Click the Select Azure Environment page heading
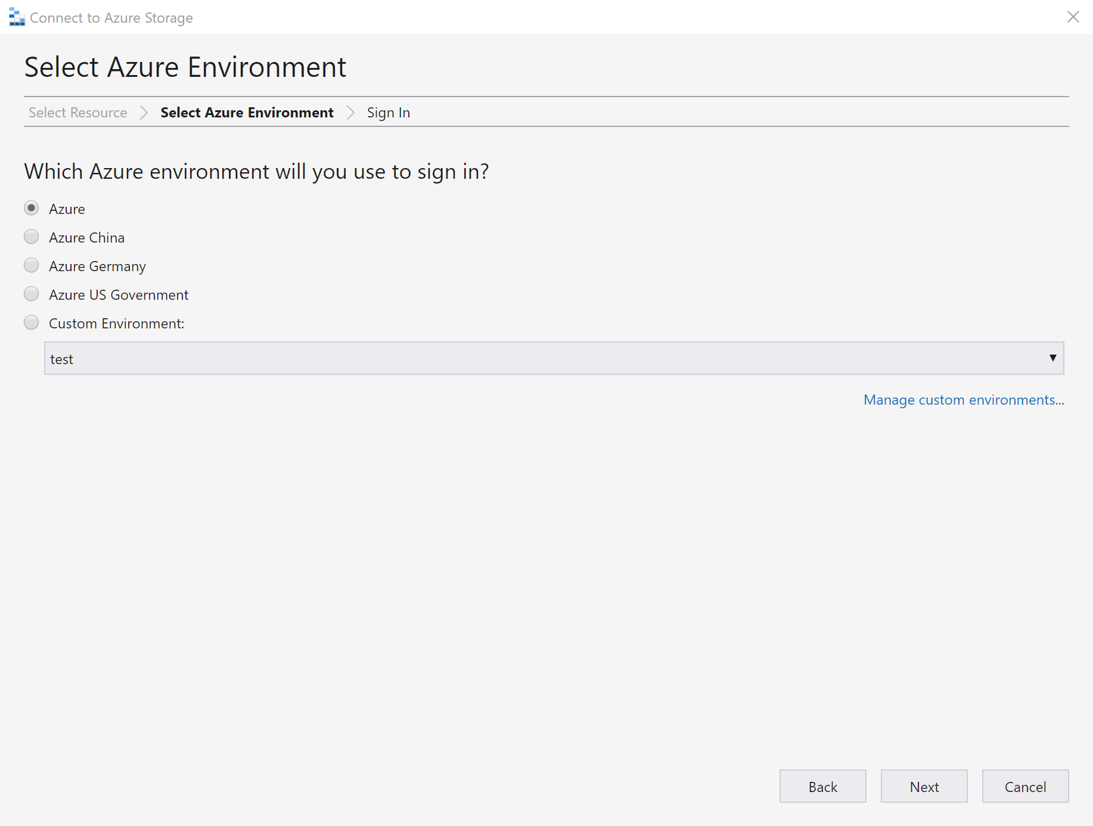Viewport: 1093px width, 826px height. click(185, 66)
